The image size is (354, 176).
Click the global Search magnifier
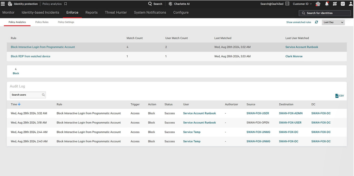coord(150,4)
